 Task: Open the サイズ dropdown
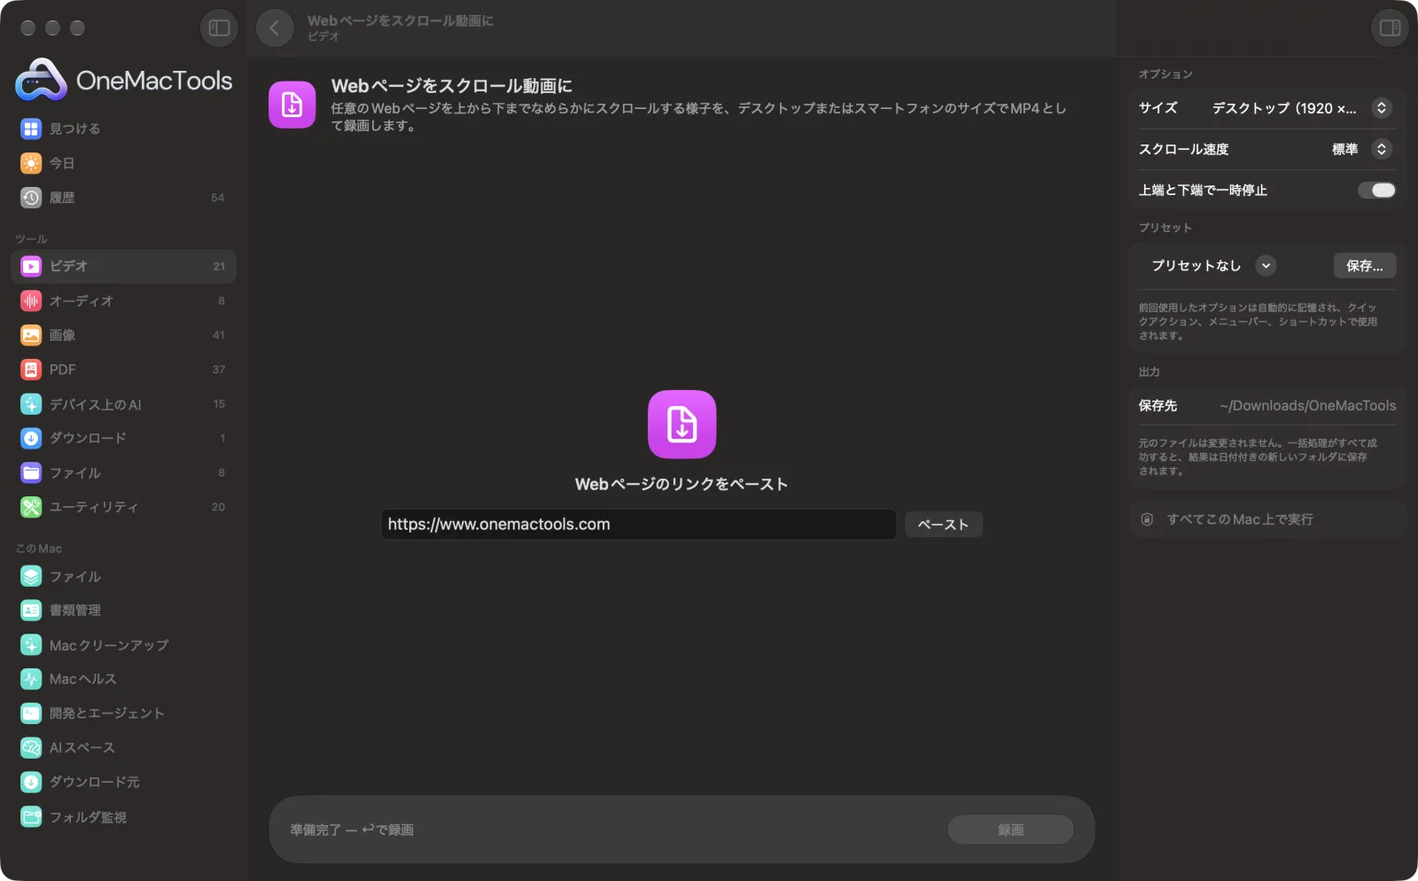coord(1302,108)
